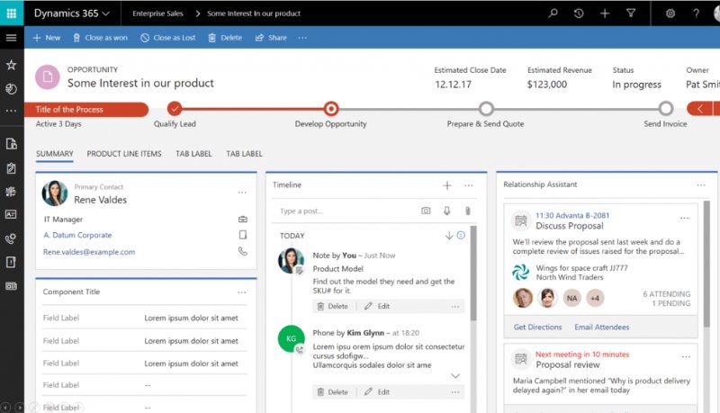Open recent items history icon
Viewport: 720px width, 413px height.
(x=579, y=13)
